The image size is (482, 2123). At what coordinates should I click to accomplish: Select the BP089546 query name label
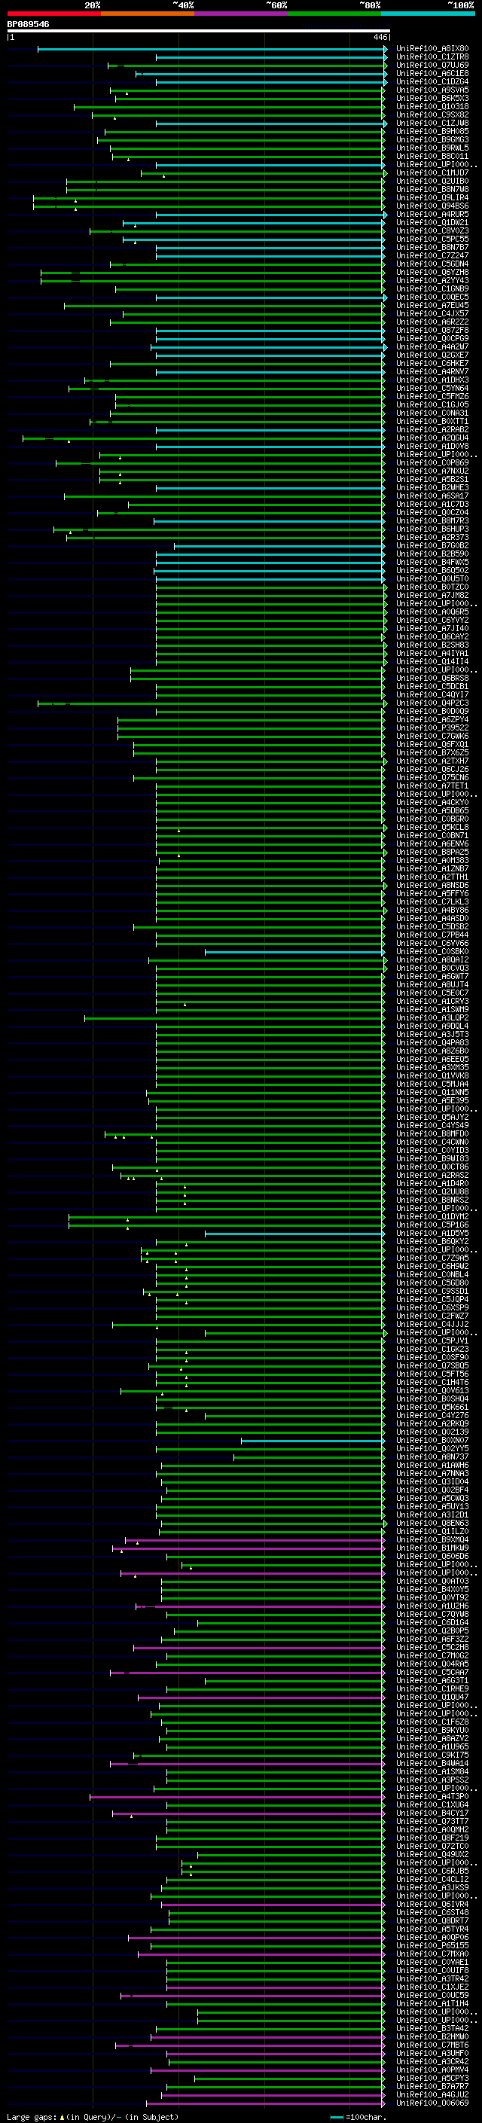(x=28, y=24)
